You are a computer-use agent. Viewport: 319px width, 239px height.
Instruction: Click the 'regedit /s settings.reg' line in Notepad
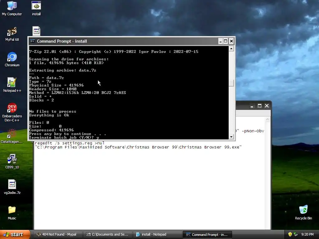(x=69, y=143)
